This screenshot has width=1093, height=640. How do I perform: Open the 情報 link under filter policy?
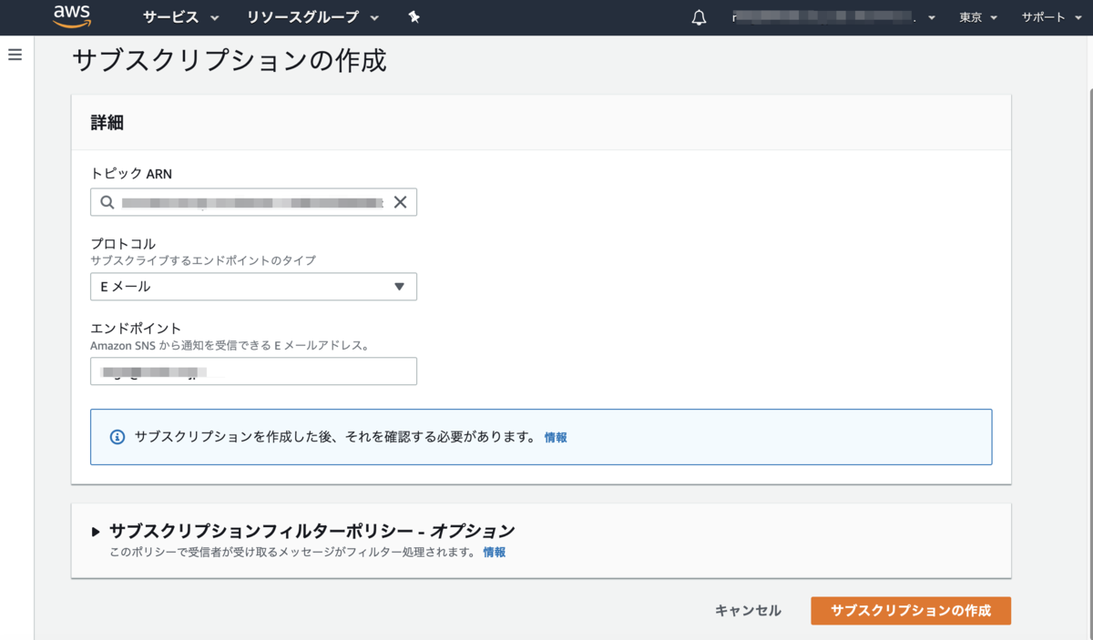coord(495,553)
